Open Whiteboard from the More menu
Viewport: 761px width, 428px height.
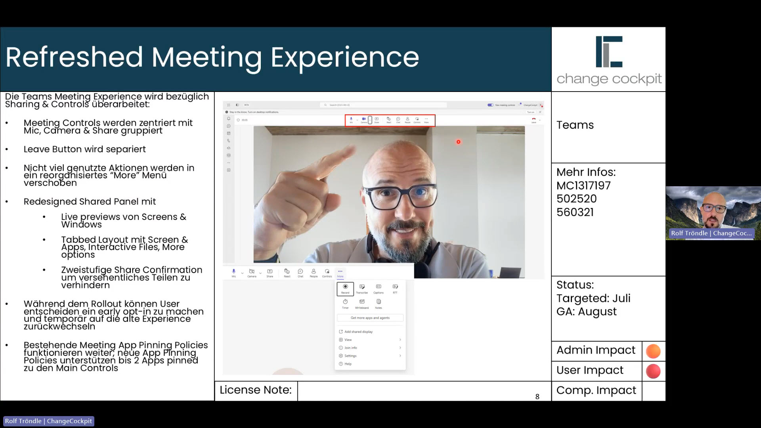pyautogui.click(x=362, y=304)
